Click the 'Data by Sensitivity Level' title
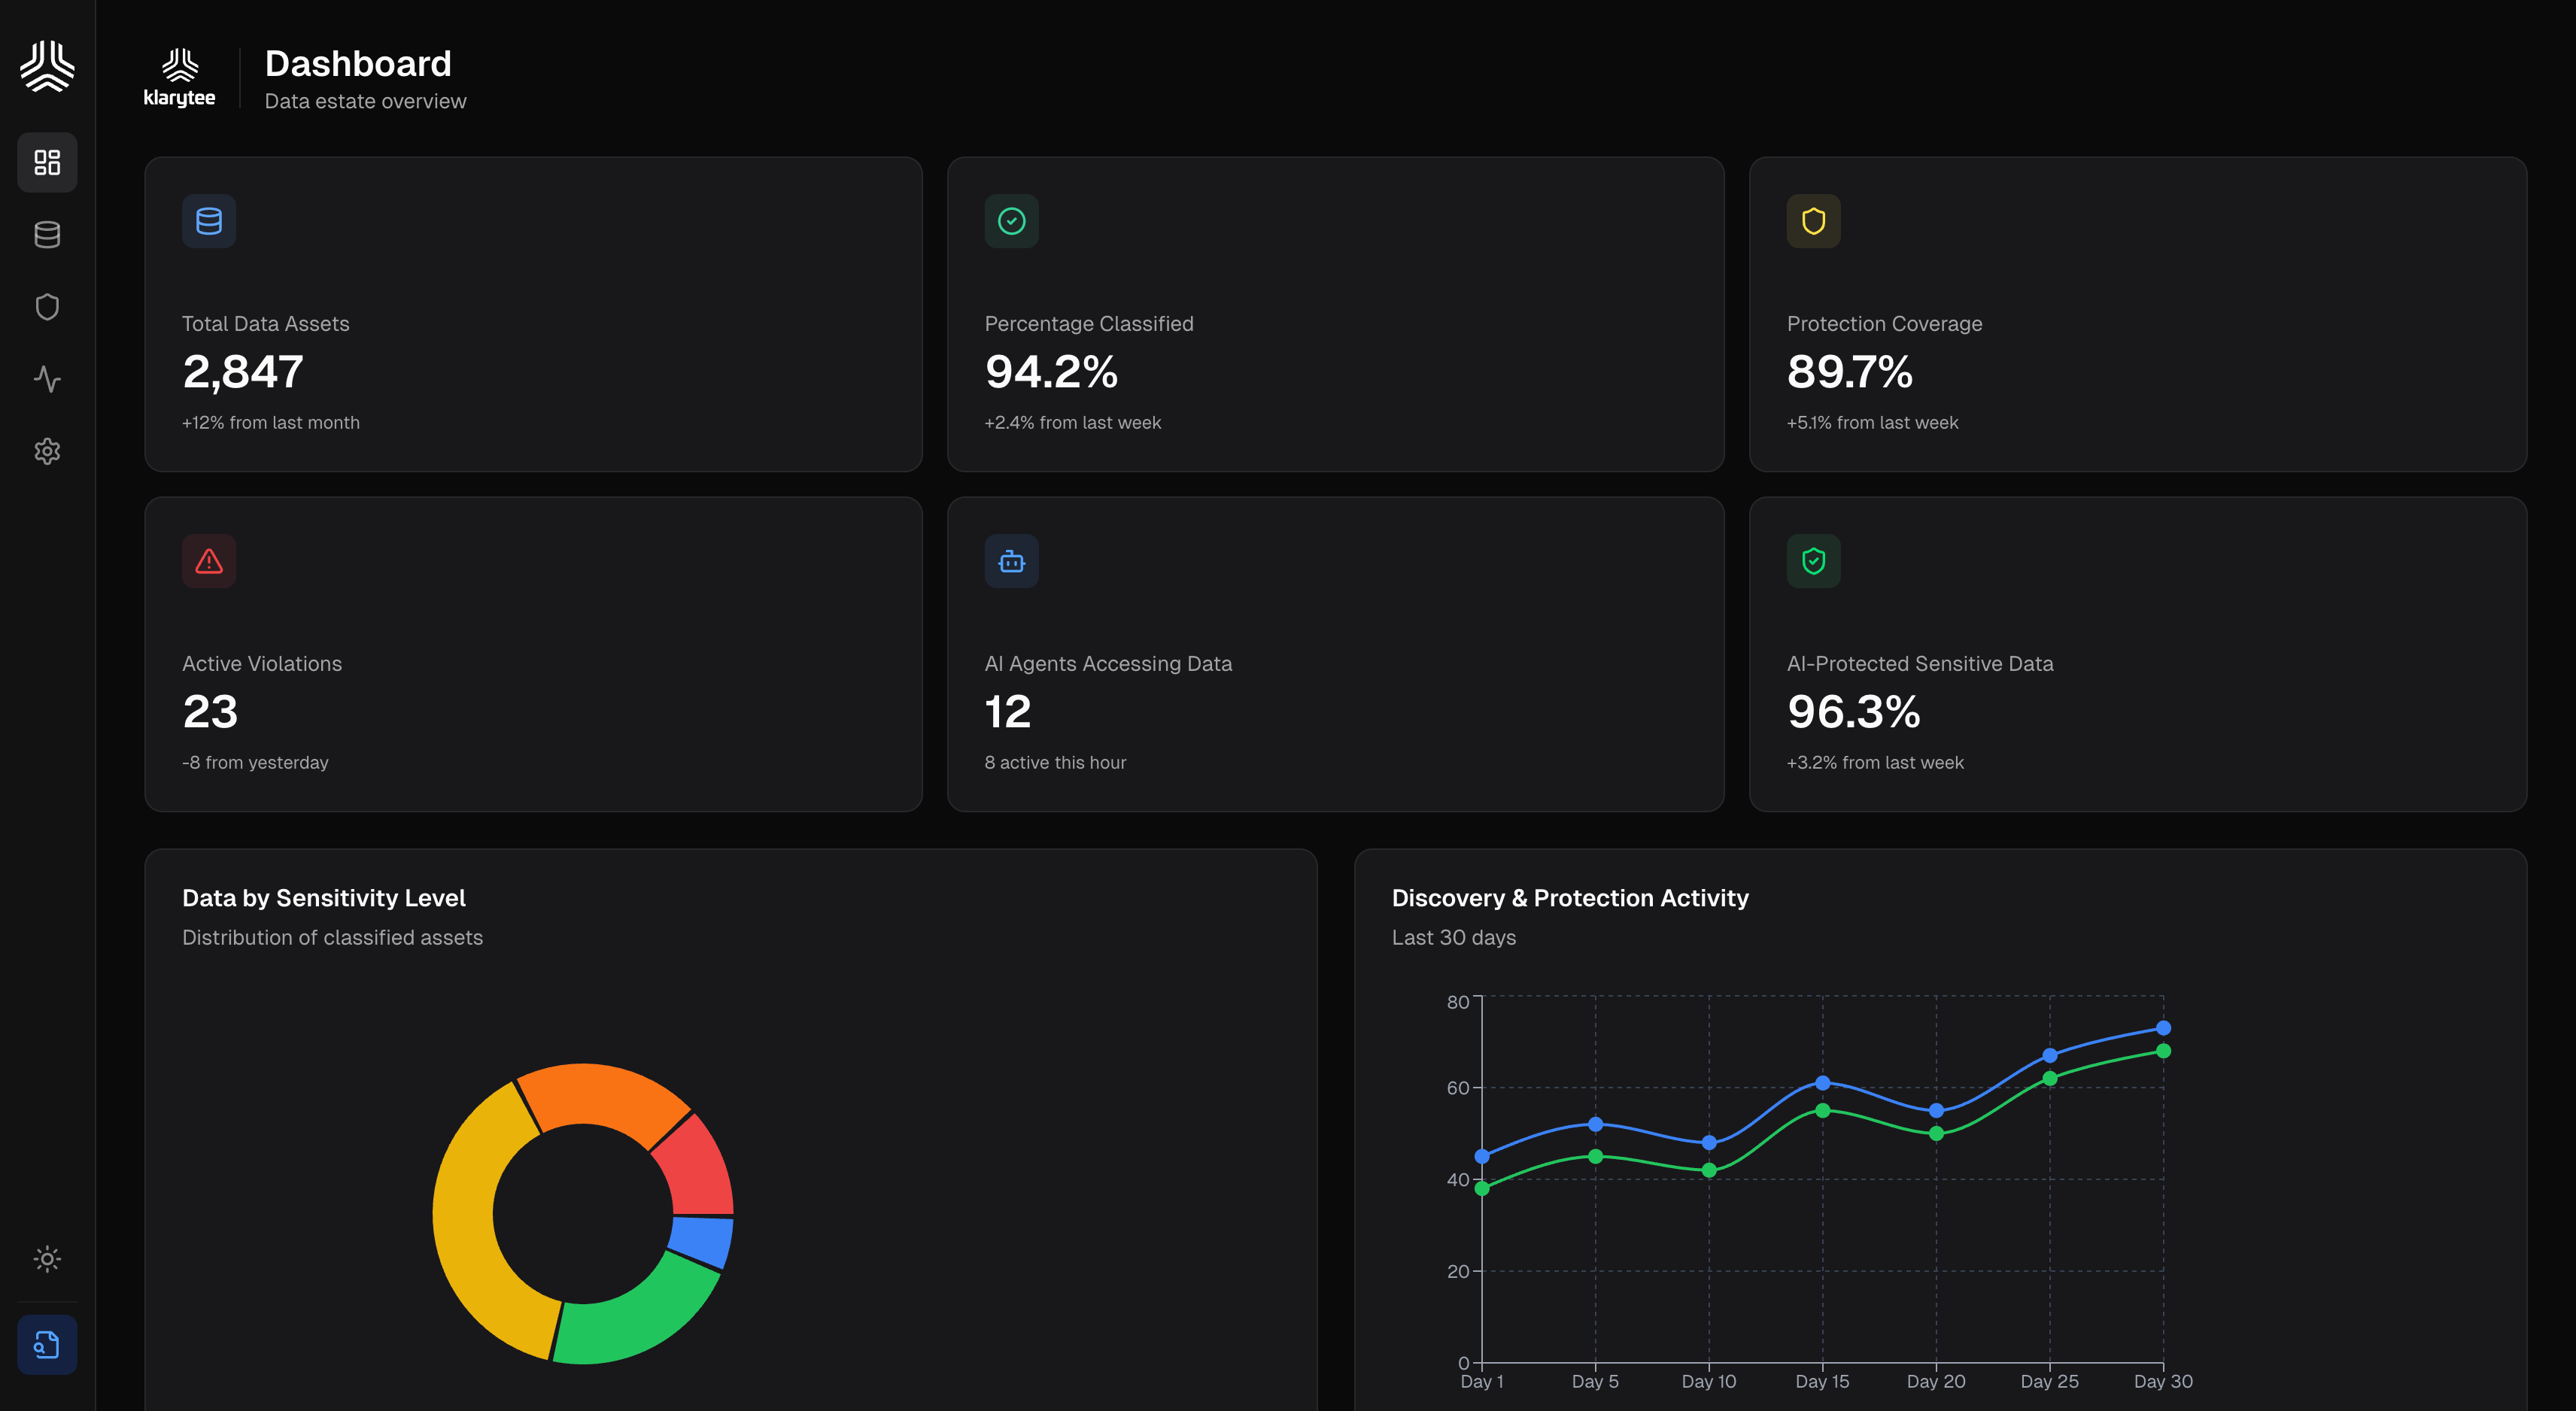 324,898
